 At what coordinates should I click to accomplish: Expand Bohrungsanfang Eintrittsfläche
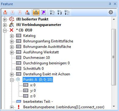(12, 41)
